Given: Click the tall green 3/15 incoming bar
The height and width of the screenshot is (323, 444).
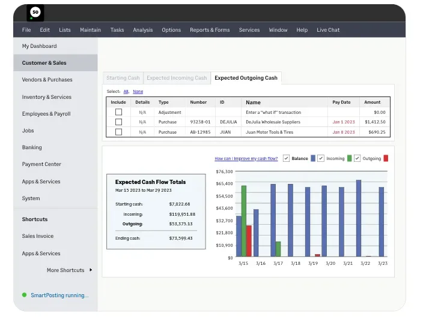Looking at the screenshot, I should point(243,221).
